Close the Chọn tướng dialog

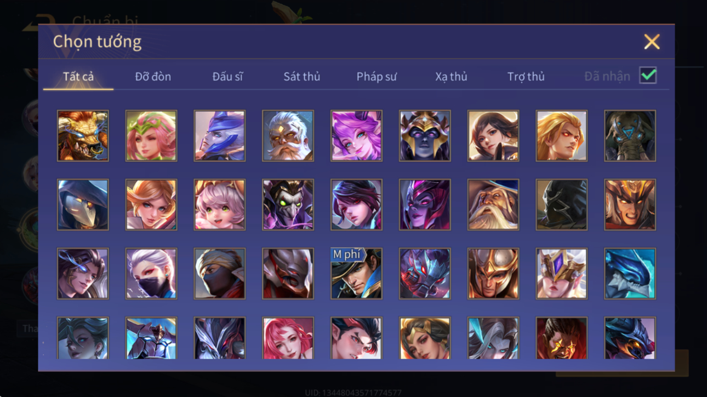(652, 42)
